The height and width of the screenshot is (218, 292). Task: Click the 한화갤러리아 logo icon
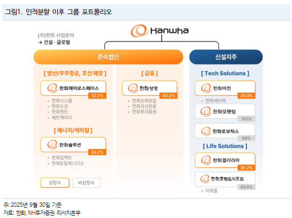tap(204, 160)
